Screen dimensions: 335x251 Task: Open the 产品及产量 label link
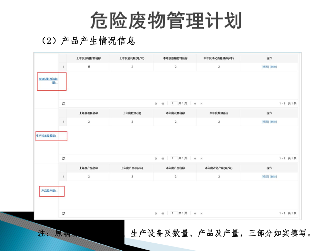point(49,191)
